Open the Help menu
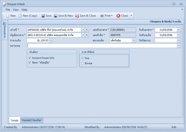 click(x=25, y=10)
